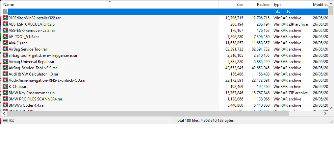Viewport: 334px width, 151px height.
Task: Click the ABS_ESP_CALCULATOR.zip archive icon
Action: [5, 24]
